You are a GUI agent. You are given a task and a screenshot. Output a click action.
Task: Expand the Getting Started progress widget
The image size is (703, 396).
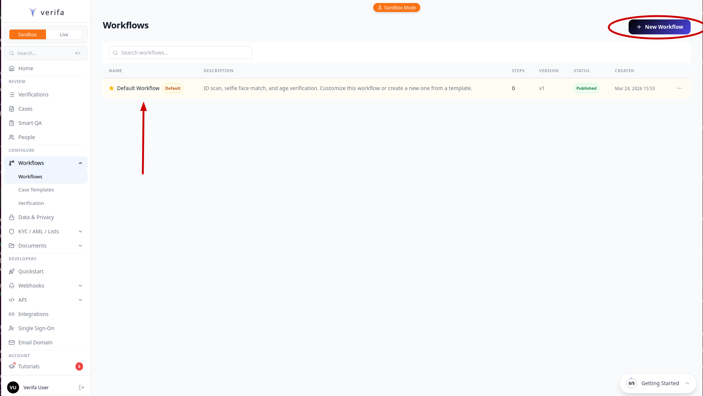(x=688, y=383)
